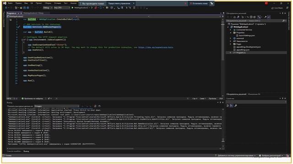Click the bookmark toolbar icon

(134, 8)
